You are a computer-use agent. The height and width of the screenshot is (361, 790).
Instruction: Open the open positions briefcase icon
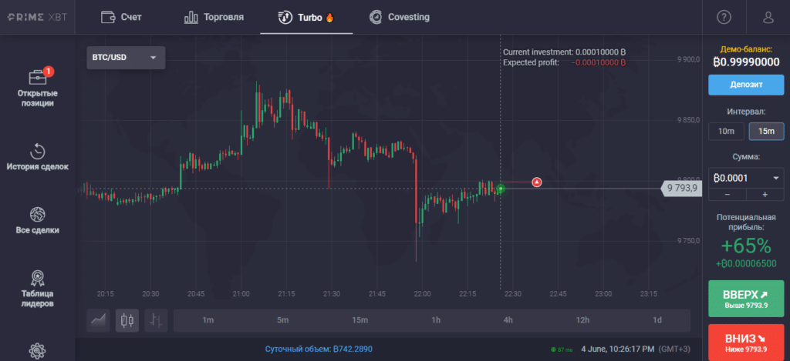tap(37, 78)
